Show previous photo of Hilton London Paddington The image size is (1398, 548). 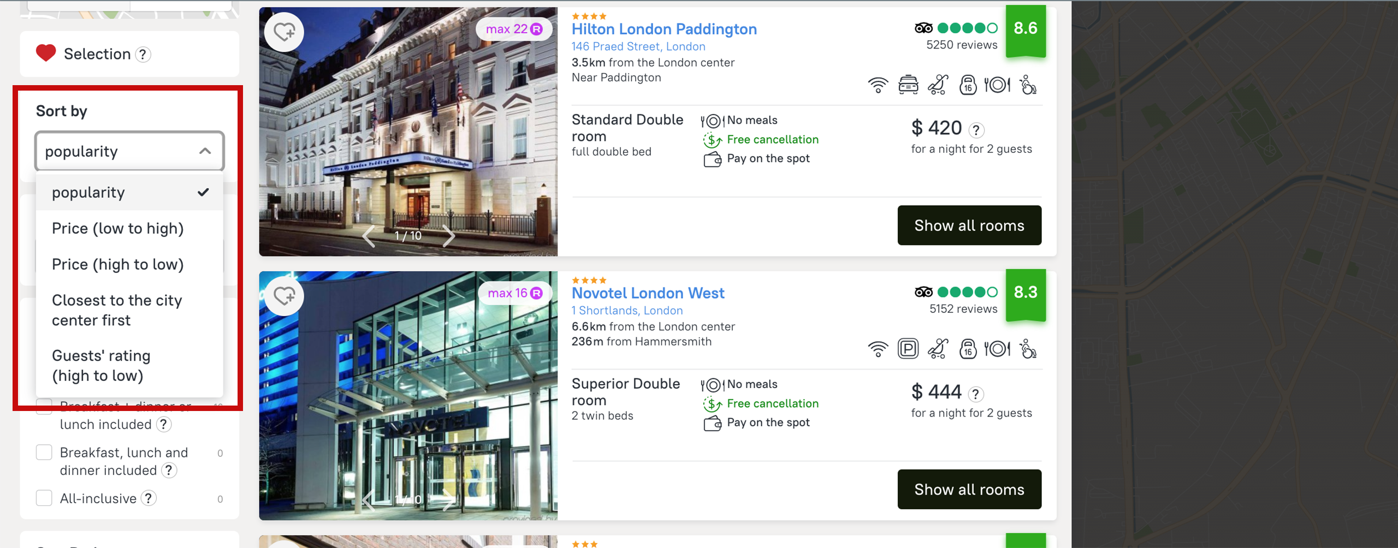point(369,236)
